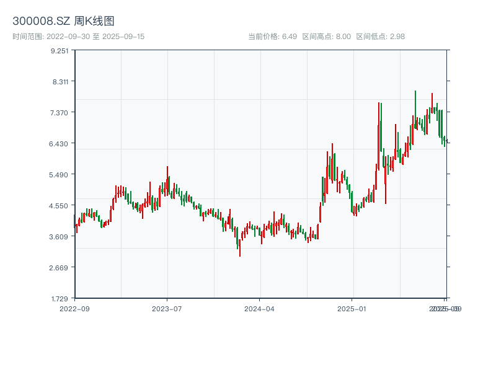Click y-axis value 4.550
Viewport: 496px width, 372px height.
58,206
